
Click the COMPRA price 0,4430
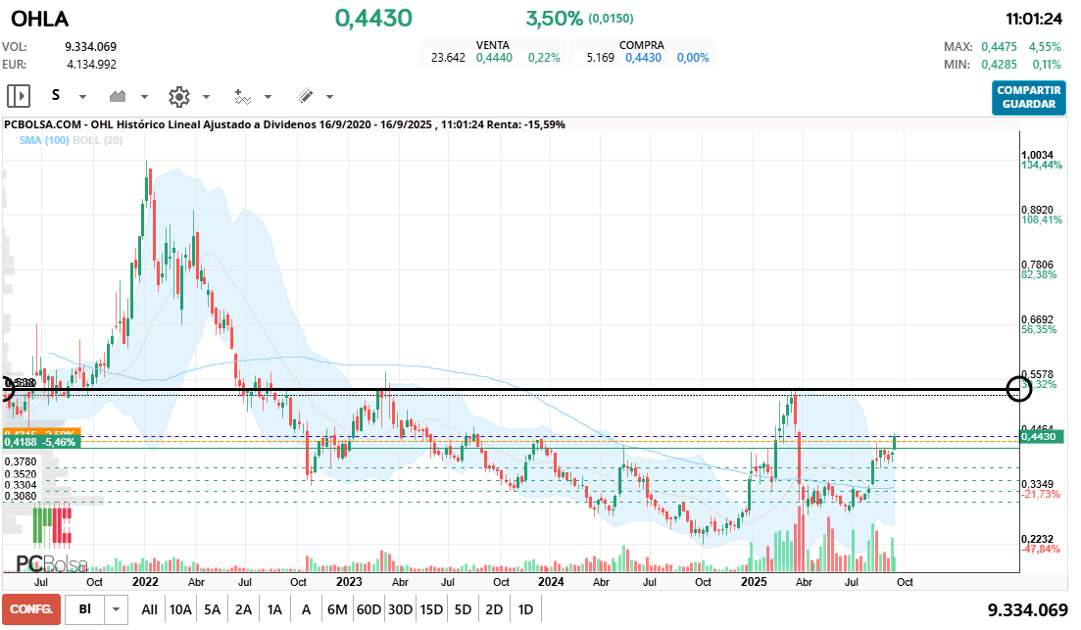(x=643, y=58)
